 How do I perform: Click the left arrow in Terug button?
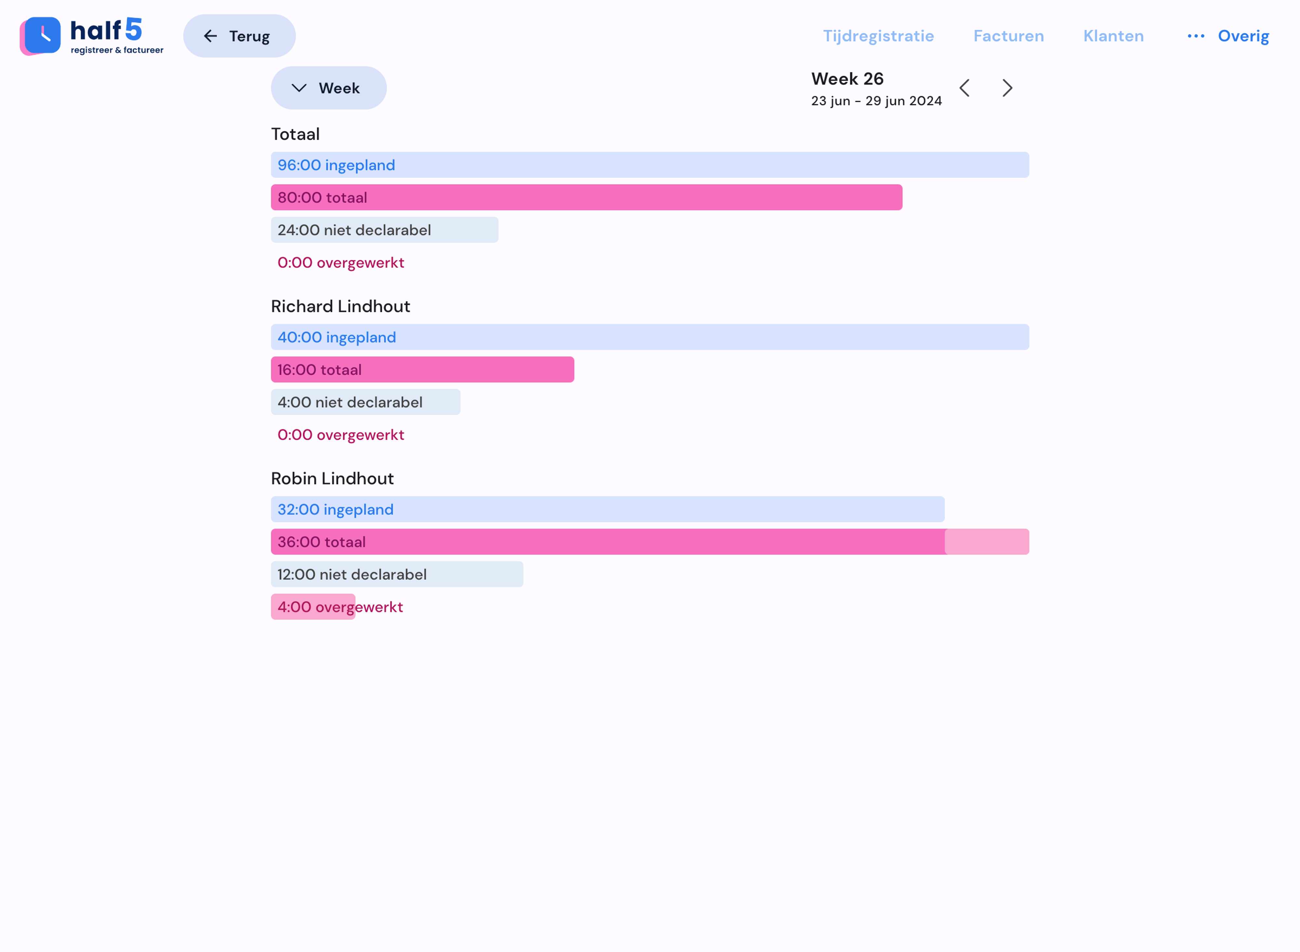tap(210, 36)
